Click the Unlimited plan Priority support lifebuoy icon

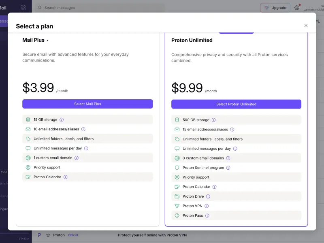[177, 177]
